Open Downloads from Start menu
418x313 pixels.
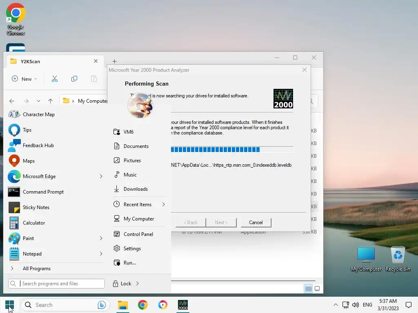point(136,189)
